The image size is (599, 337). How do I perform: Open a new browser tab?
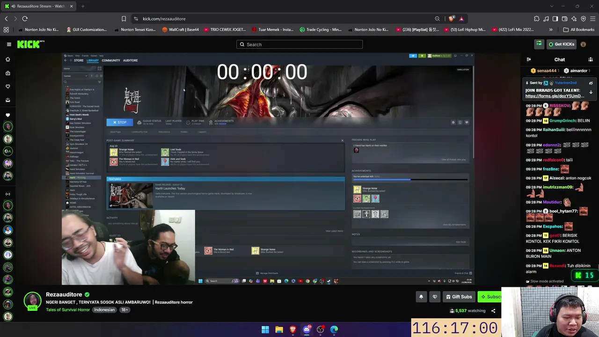(x=83, y=6)
